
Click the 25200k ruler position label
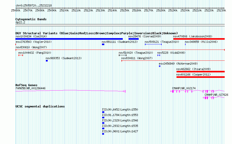185,10
